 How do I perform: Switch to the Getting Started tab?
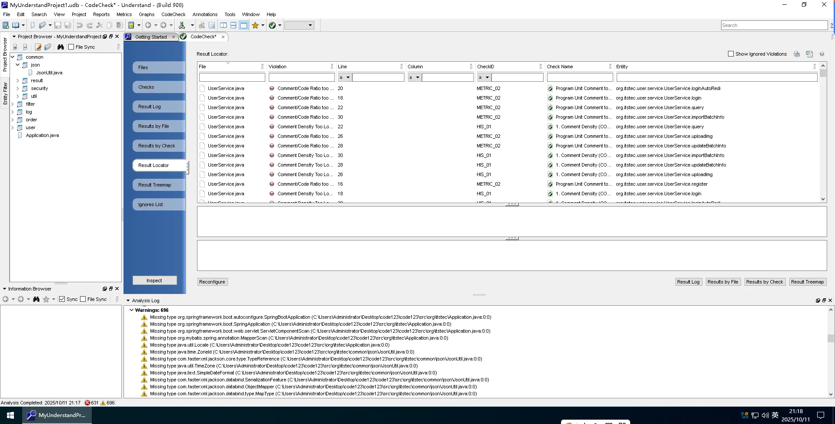(x=150, y=37)
